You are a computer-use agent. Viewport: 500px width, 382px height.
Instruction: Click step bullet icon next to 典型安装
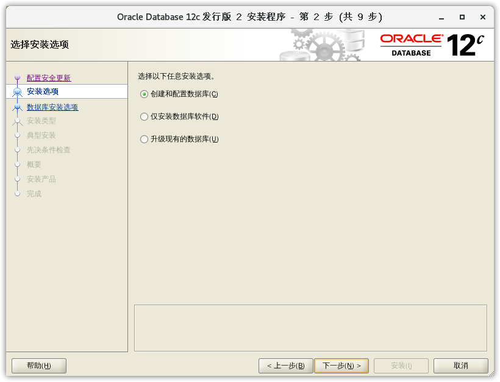17,135
